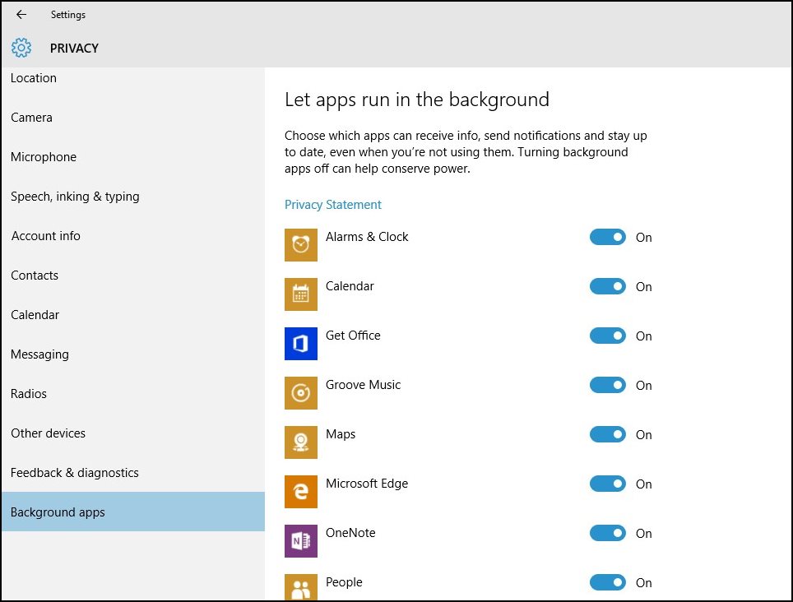793x602 pixels.
Task: Toggle OneNote background access off
Action: point(607,533)
